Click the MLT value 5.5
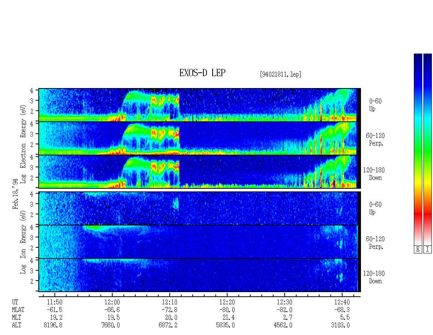433x335 pixels. (345, 318)
